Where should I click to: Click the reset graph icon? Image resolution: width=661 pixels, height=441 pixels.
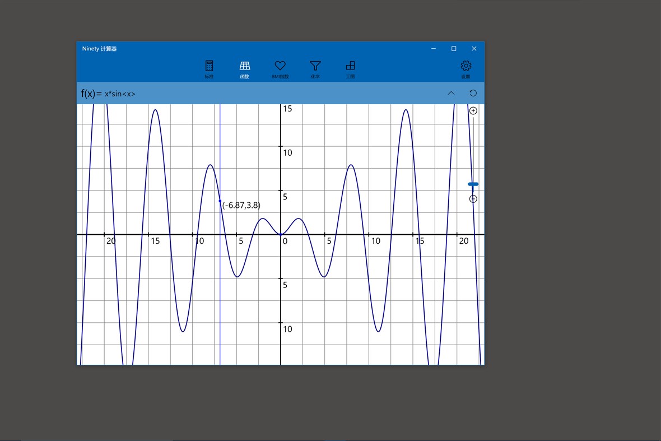473,93
